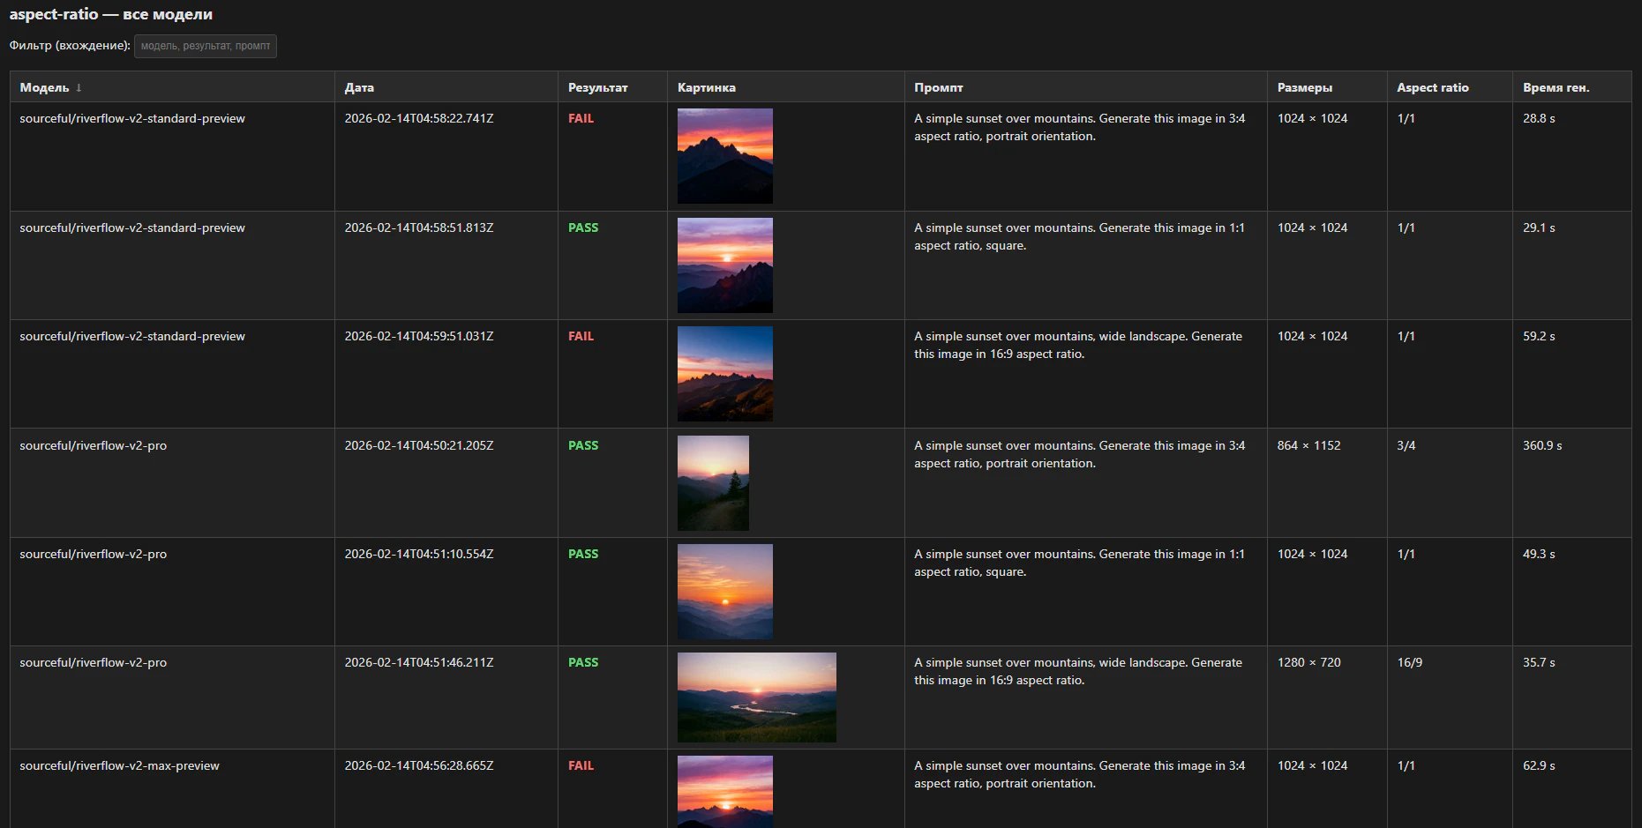The height and width of the screenshot is (828, 1642).
Task: Click date 2026-02-14T04:50:21.205Z
Action: pos(418,445)
